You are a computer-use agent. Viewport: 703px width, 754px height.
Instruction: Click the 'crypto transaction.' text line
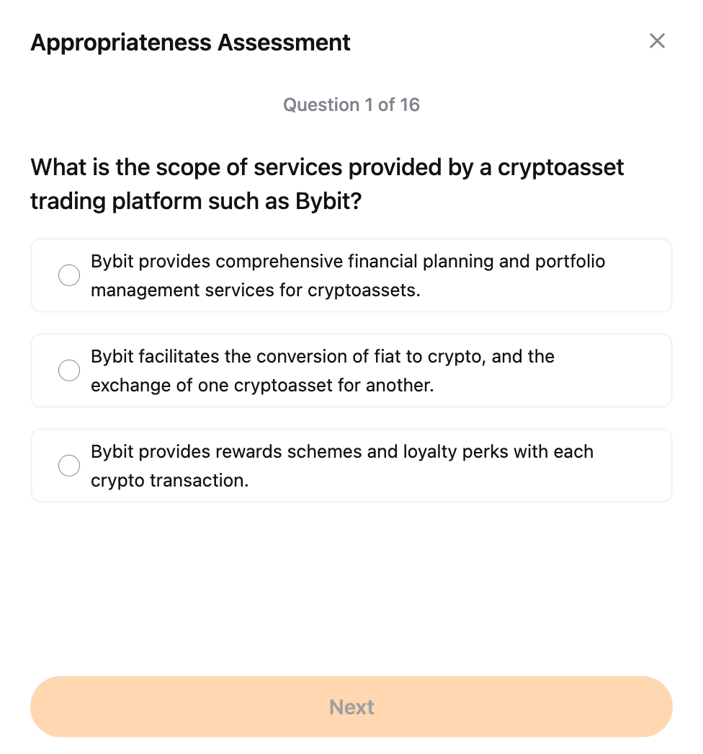point(169,481)
